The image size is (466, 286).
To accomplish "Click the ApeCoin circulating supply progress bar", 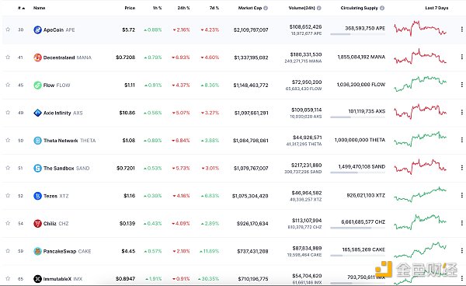I will (357, 34).
